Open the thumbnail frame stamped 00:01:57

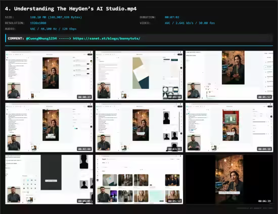tap(229, 75)
